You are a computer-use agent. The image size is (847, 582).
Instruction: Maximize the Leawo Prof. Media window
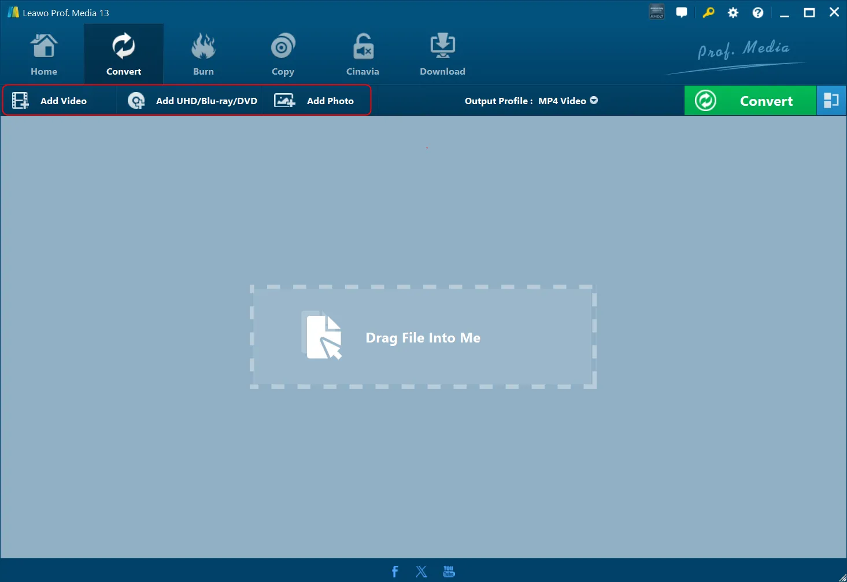click(809, 12)
